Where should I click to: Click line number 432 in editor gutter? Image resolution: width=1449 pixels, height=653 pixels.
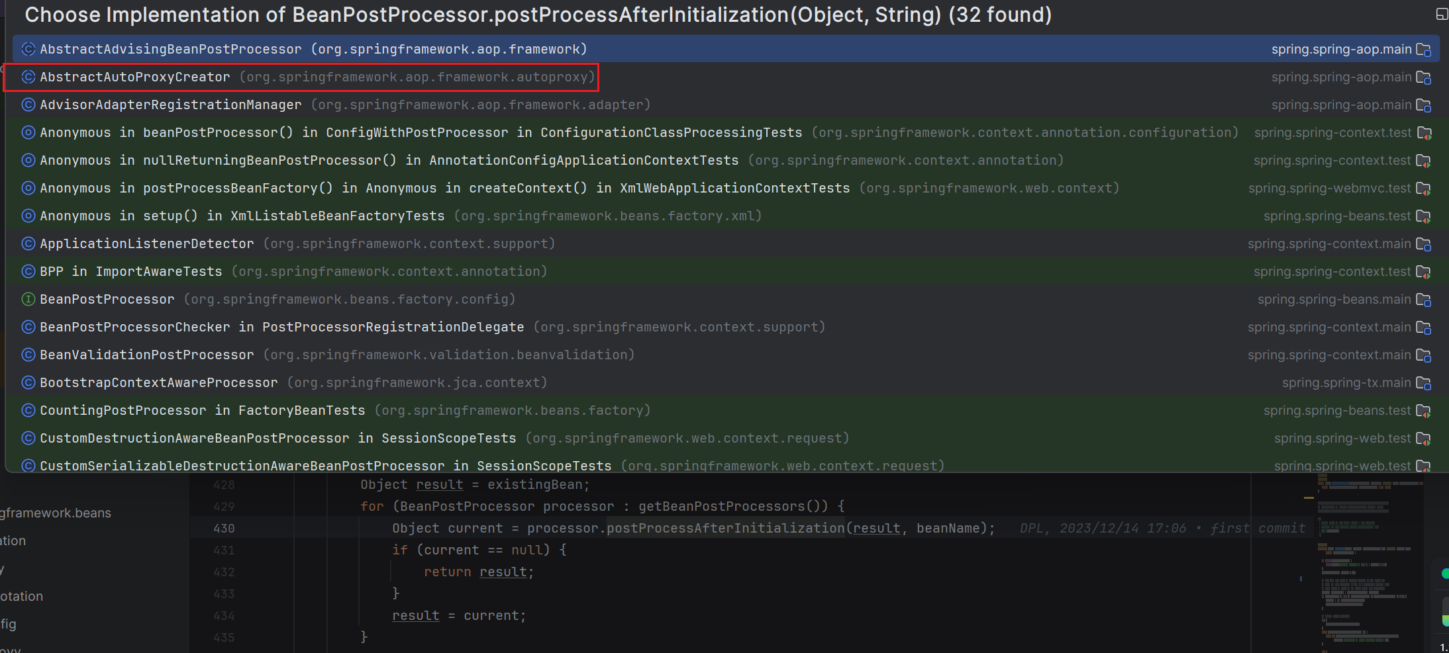point(224,572)
